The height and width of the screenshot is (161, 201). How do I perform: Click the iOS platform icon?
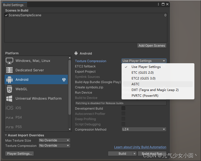[x=9, y=108]
